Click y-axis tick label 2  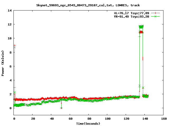coord(11,94)
